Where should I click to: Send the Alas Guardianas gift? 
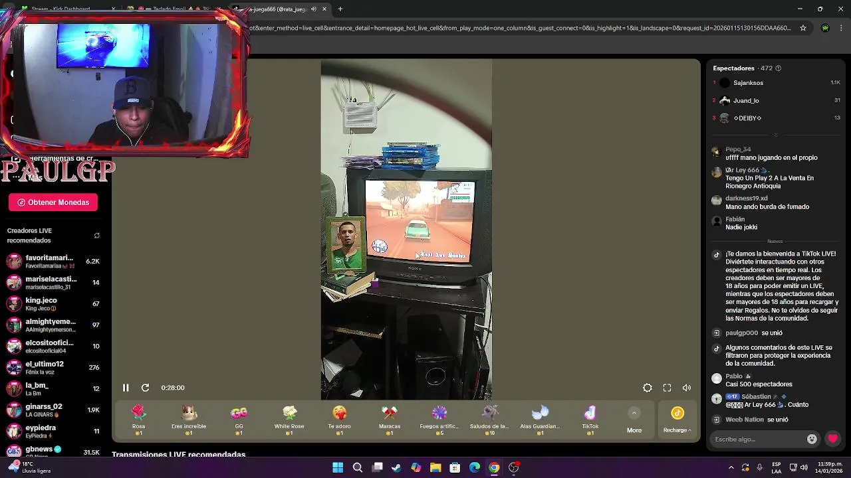pos(540,420)
